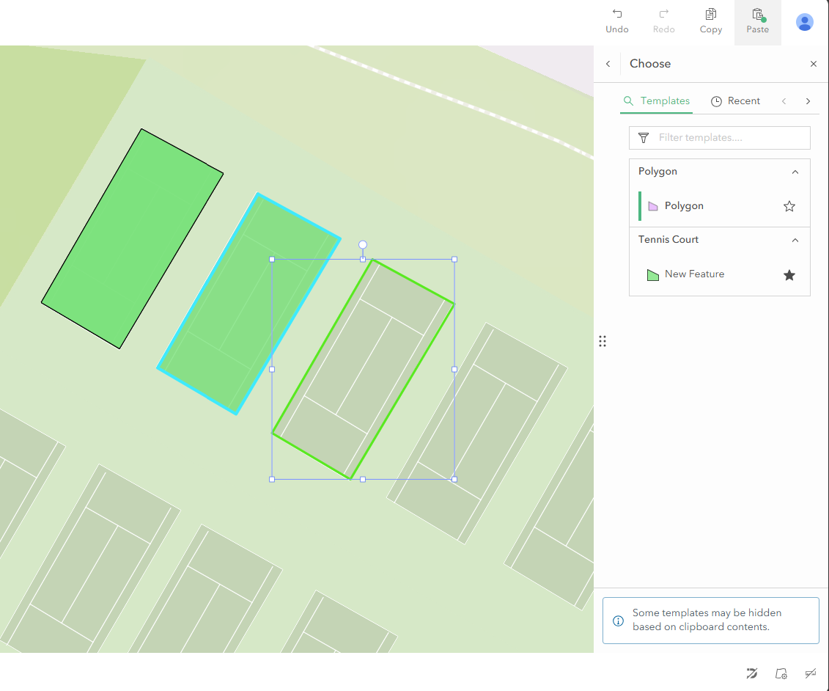Select the Templates tab
The image size is (829, 691).
pos(657,101)
